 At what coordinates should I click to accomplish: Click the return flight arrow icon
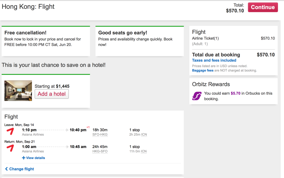coord(67,147)
